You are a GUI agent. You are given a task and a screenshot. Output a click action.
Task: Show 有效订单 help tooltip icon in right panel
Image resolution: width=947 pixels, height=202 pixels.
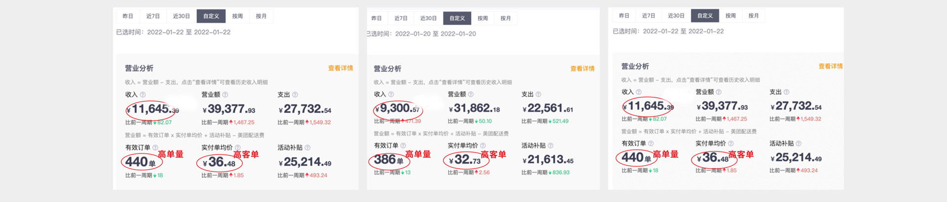click(651, 144)
